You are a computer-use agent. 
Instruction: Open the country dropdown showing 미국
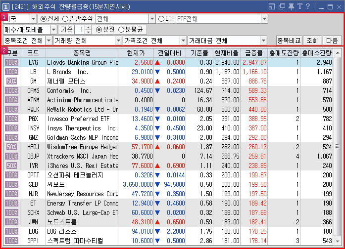33,19
